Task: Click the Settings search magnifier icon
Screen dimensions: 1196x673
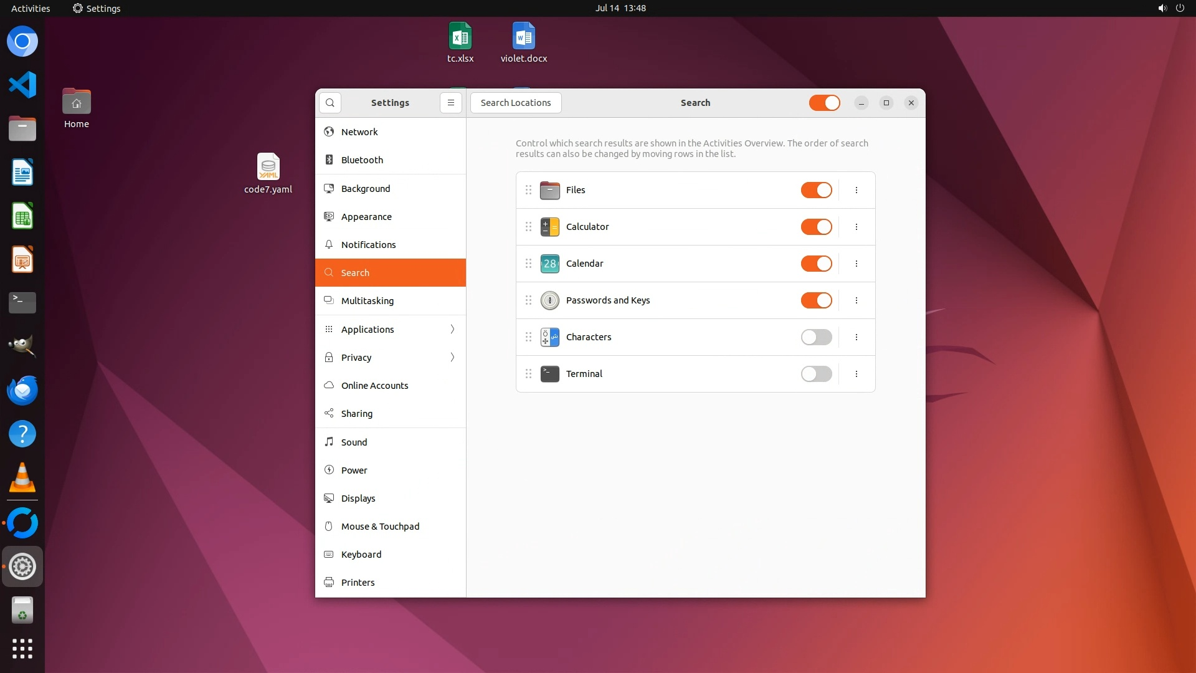Action: [x=330, y=103]
